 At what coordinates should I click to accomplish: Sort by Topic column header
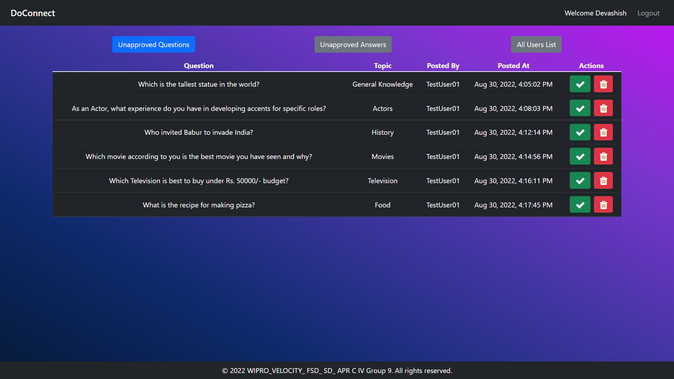[383, 65]
